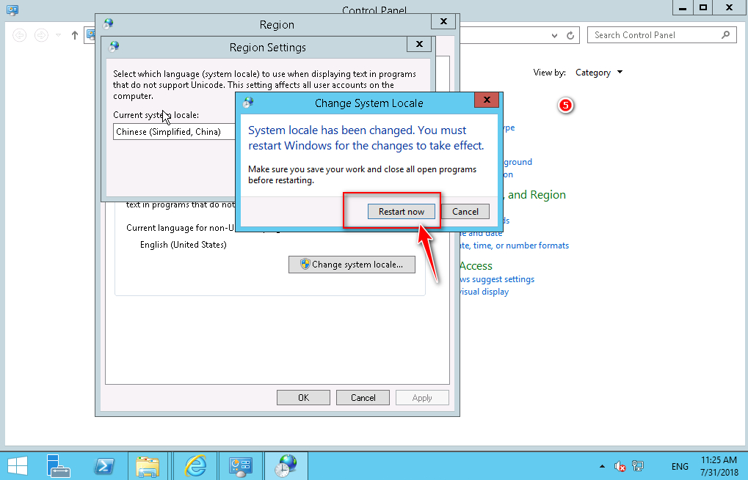
Task: Open Windows PowerShell from the taskbar
Action: tap(105, 466)
